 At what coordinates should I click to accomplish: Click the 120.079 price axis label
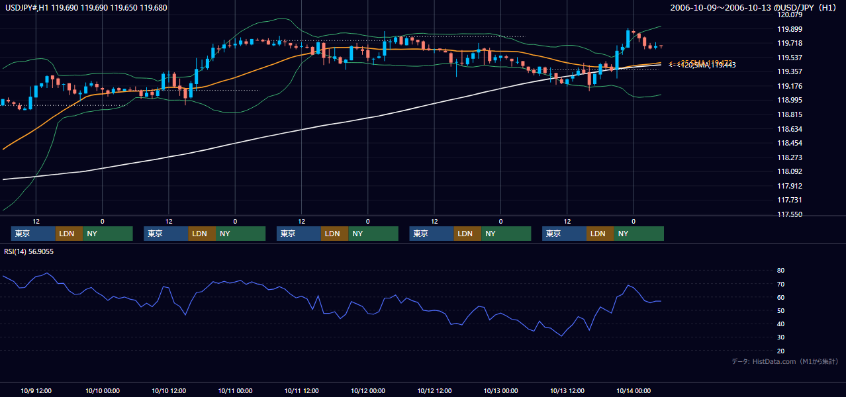pos(789,15)
